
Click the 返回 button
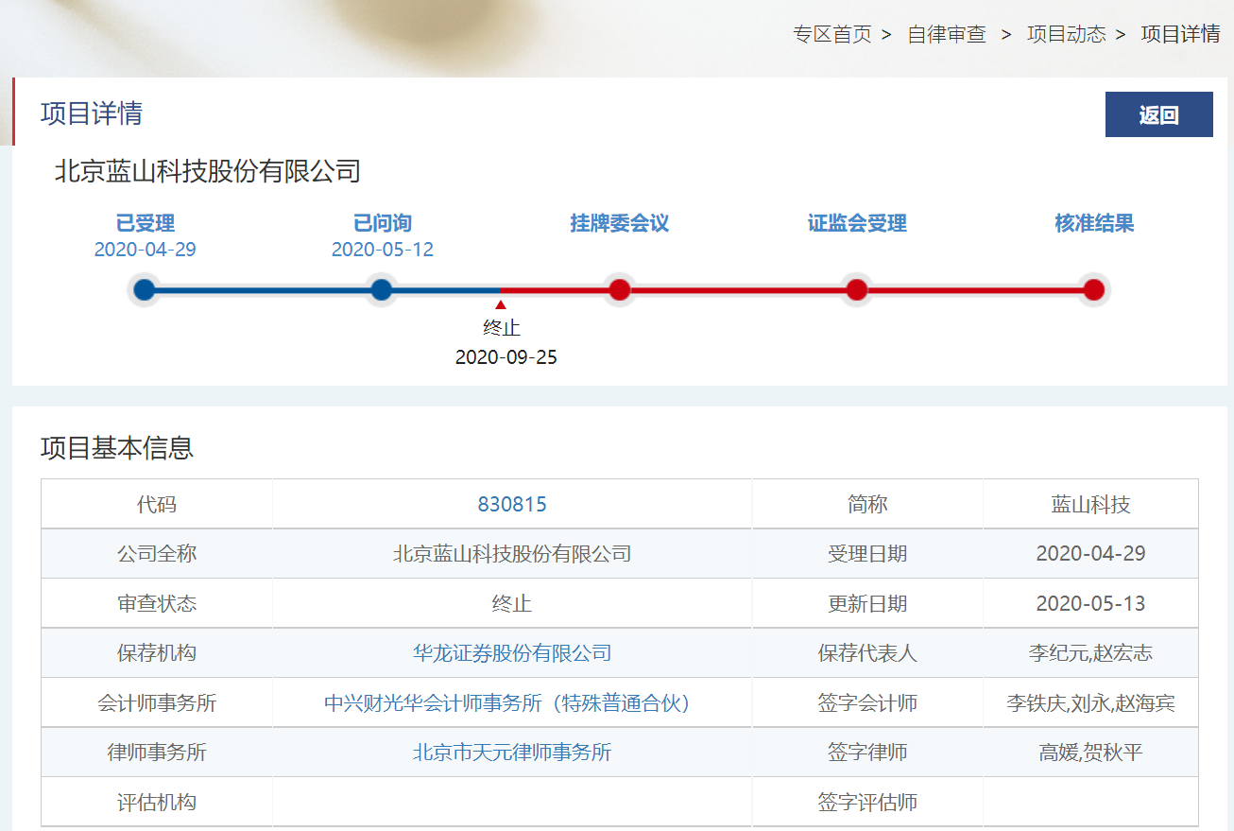point(1158,114)
